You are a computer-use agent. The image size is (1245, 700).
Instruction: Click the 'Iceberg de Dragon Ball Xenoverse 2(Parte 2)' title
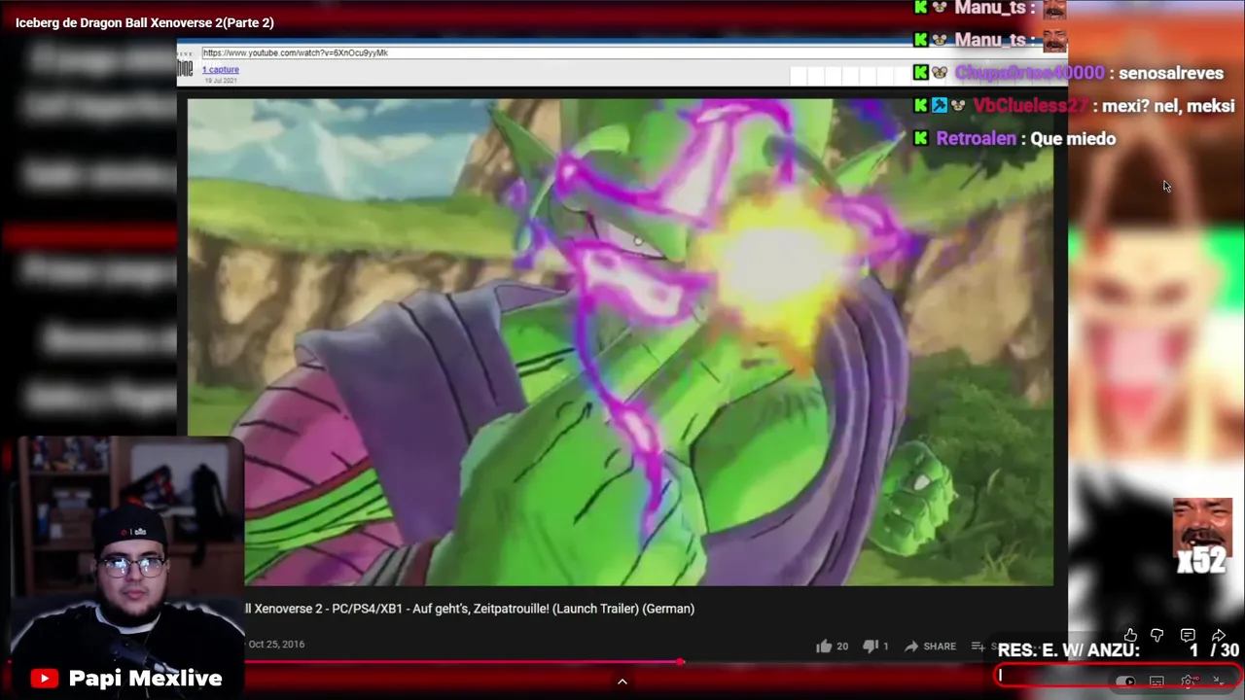coord(145,22)
